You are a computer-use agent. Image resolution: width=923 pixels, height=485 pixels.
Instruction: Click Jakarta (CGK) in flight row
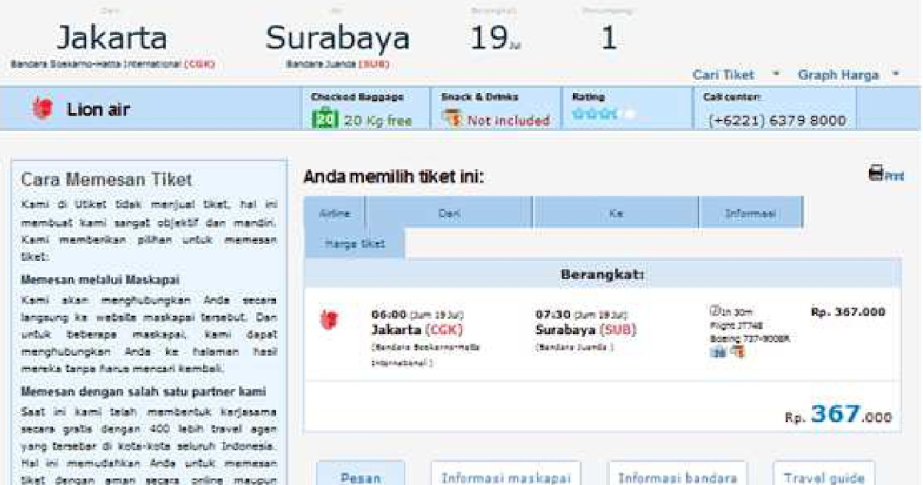(418, 329)
